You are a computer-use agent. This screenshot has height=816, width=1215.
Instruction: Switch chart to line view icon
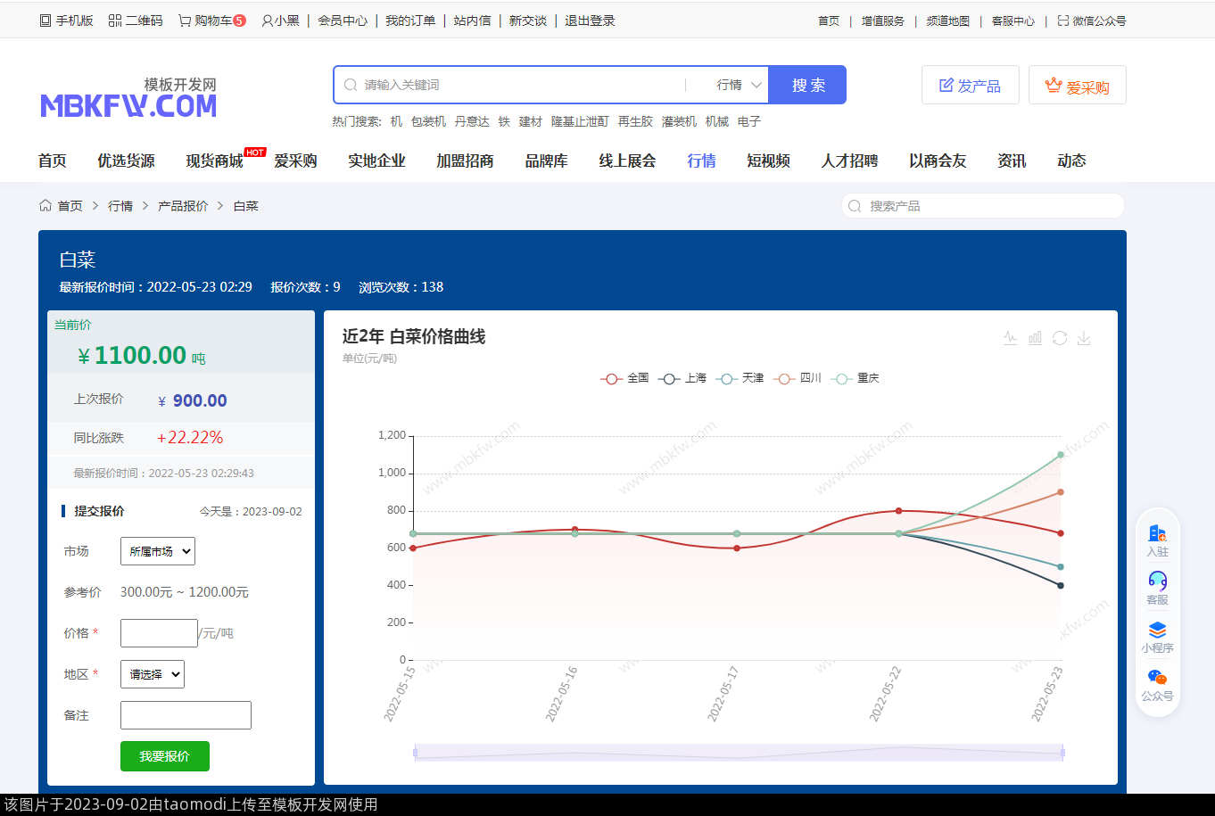click(1010, 338)
